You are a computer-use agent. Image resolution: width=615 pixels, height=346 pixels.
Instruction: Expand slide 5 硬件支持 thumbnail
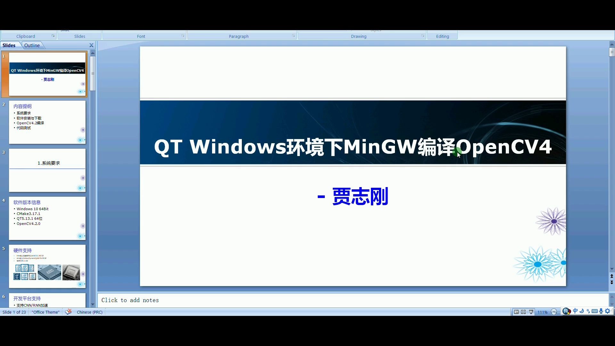[x=47, y=266]
